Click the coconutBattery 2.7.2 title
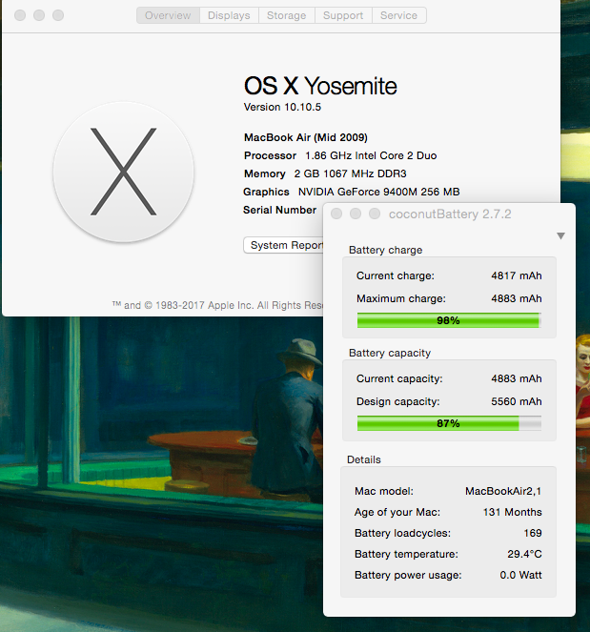Screen dimensions: 590x632 coord(450,214)
